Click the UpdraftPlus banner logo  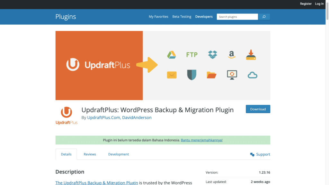point(98,65)
